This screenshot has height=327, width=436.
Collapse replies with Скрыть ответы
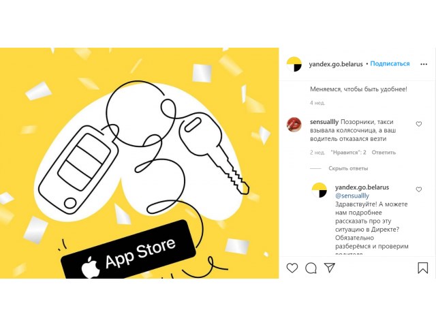[348, 168]
